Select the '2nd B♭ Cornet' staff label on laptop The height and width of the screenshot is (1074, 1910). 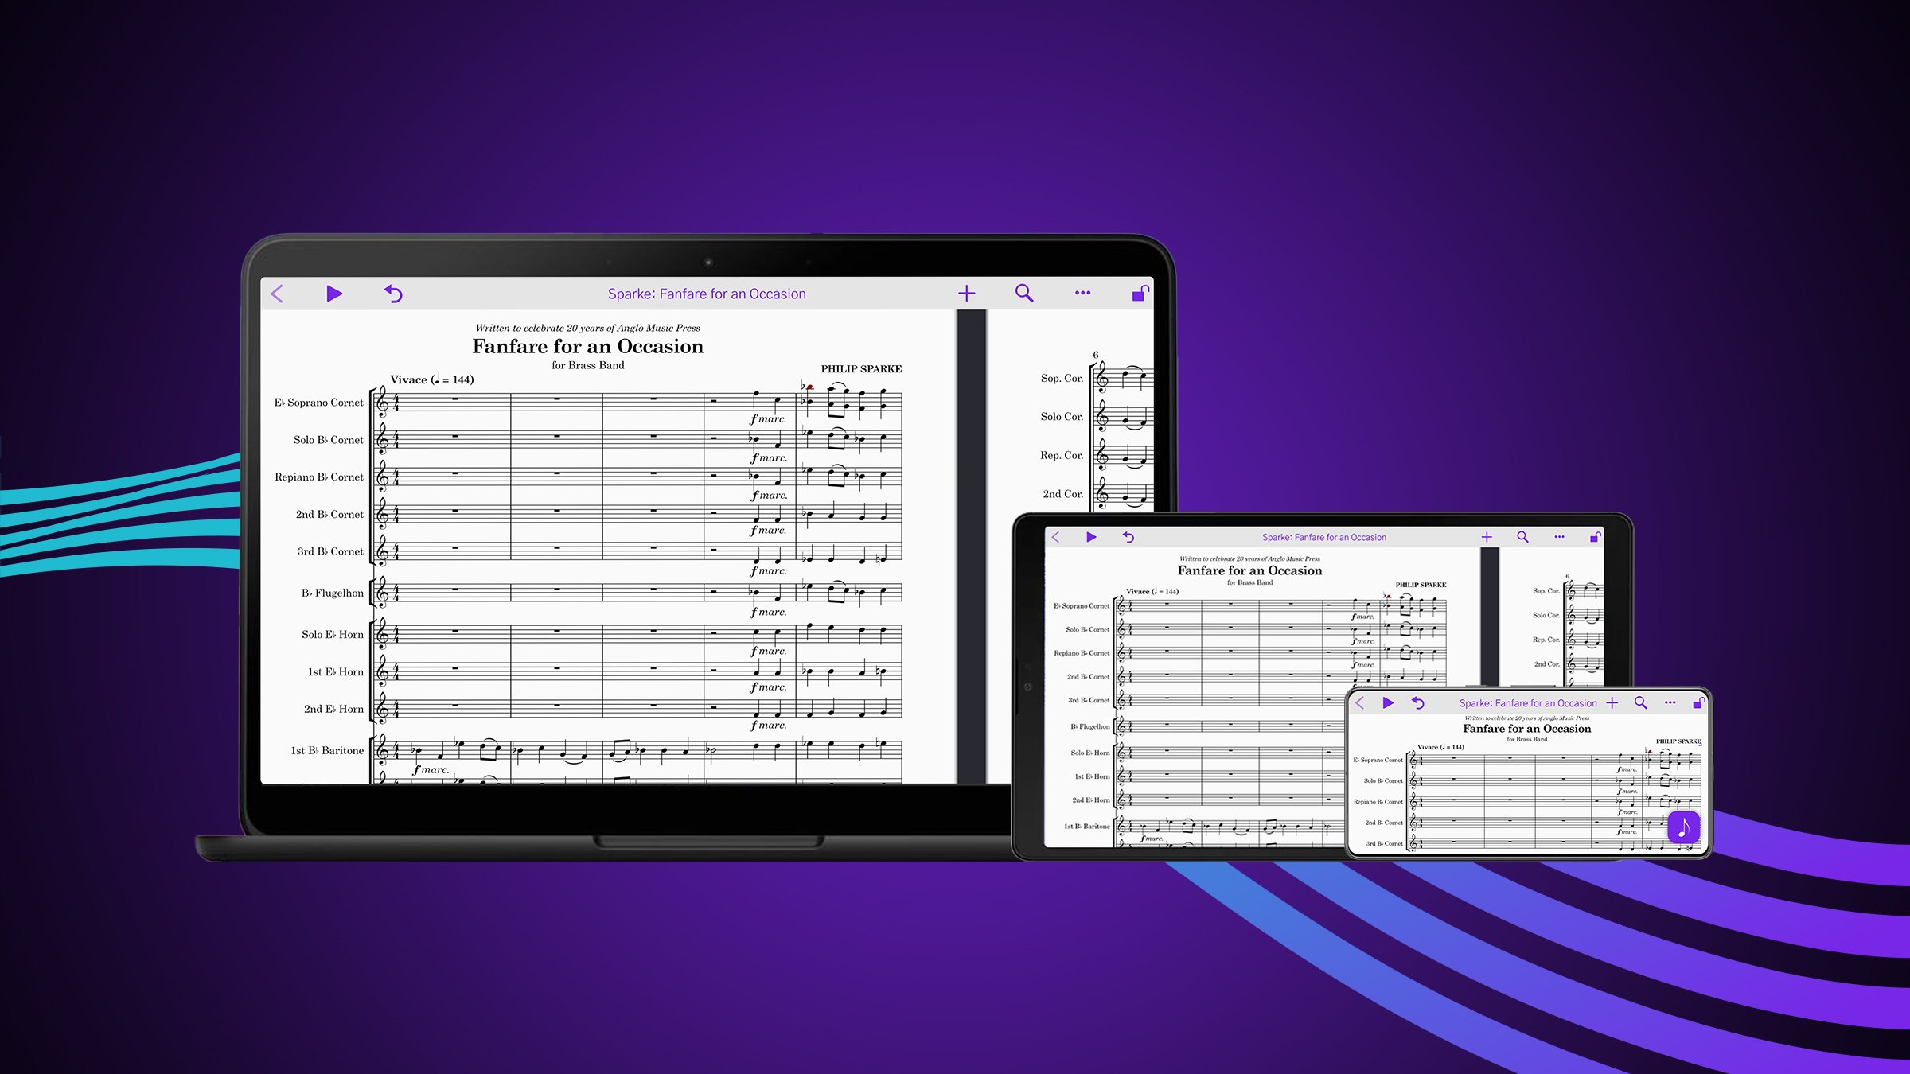[x=329, y=515]
